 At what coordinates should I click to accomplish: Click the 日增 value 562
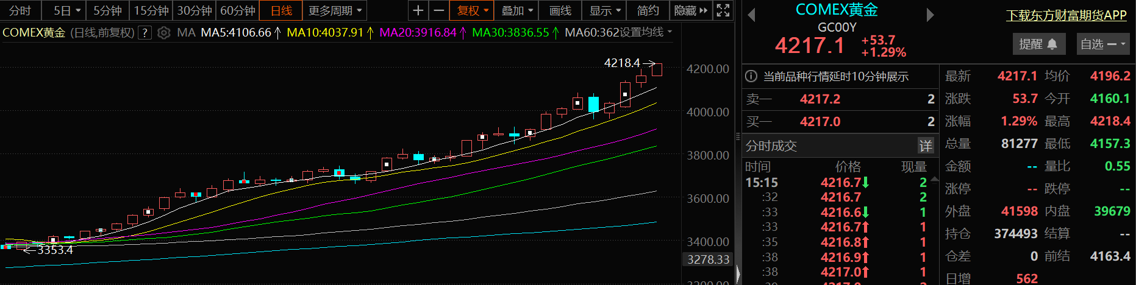1027,278
